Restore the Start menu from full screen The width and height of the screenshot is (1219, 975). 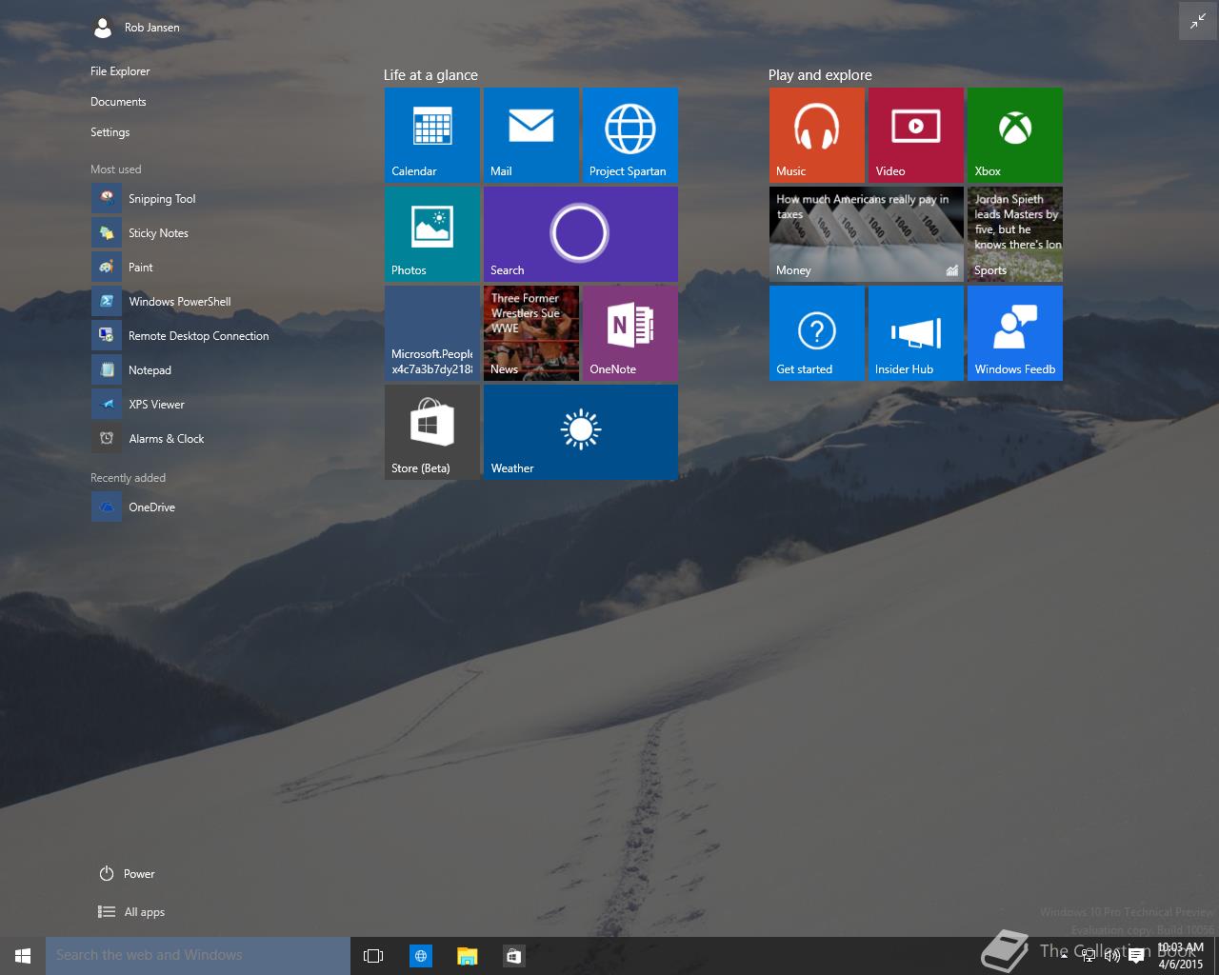(1197, 22)
